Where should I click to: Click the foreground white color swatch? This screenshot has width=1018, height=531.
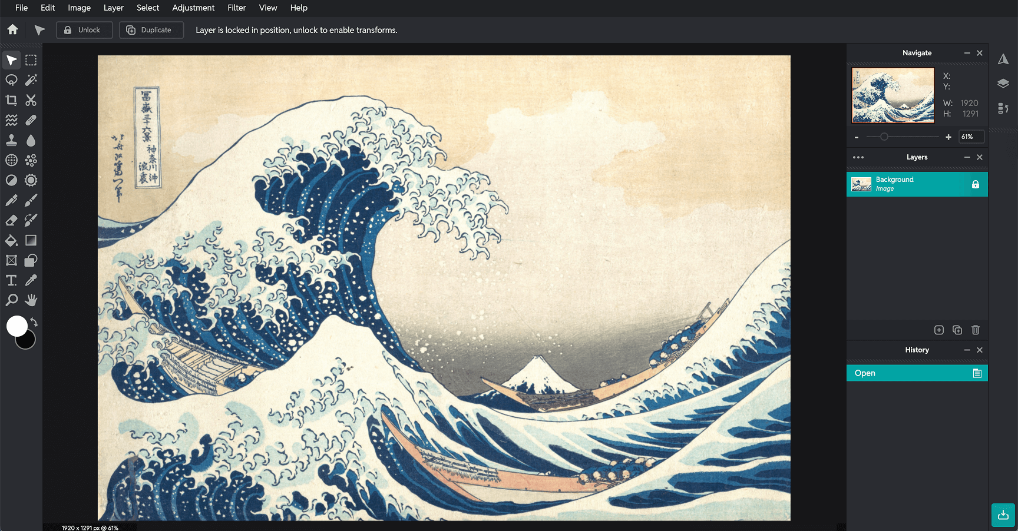(x=16, y=325)
